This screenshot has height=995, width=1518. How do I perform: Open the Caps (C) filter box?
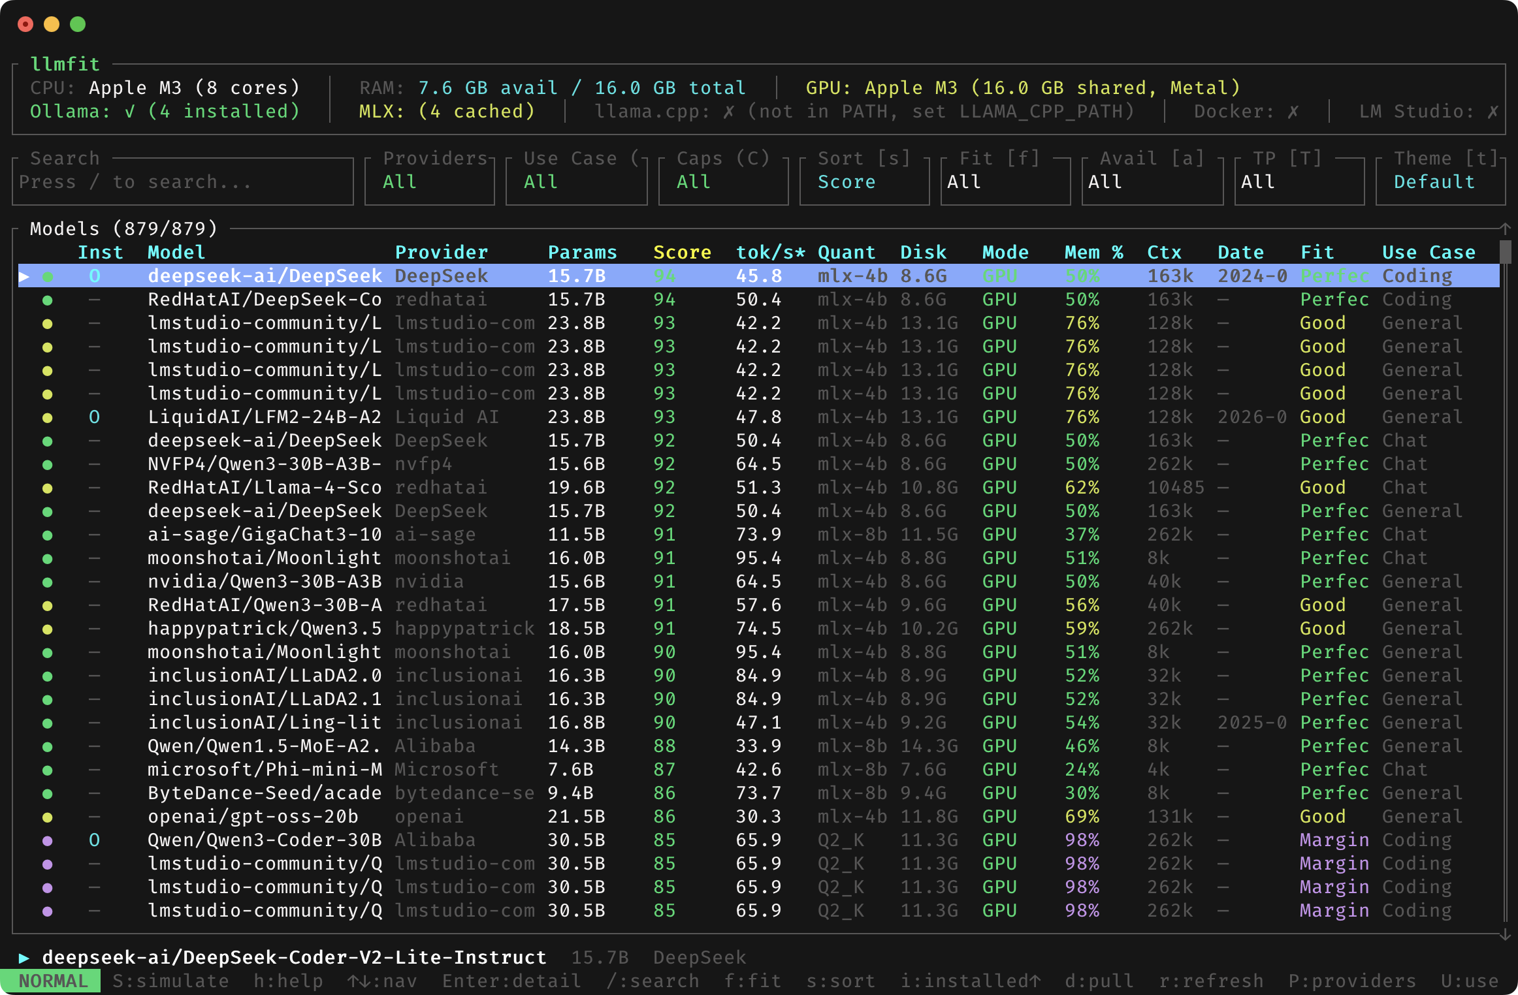coord(724,182)
